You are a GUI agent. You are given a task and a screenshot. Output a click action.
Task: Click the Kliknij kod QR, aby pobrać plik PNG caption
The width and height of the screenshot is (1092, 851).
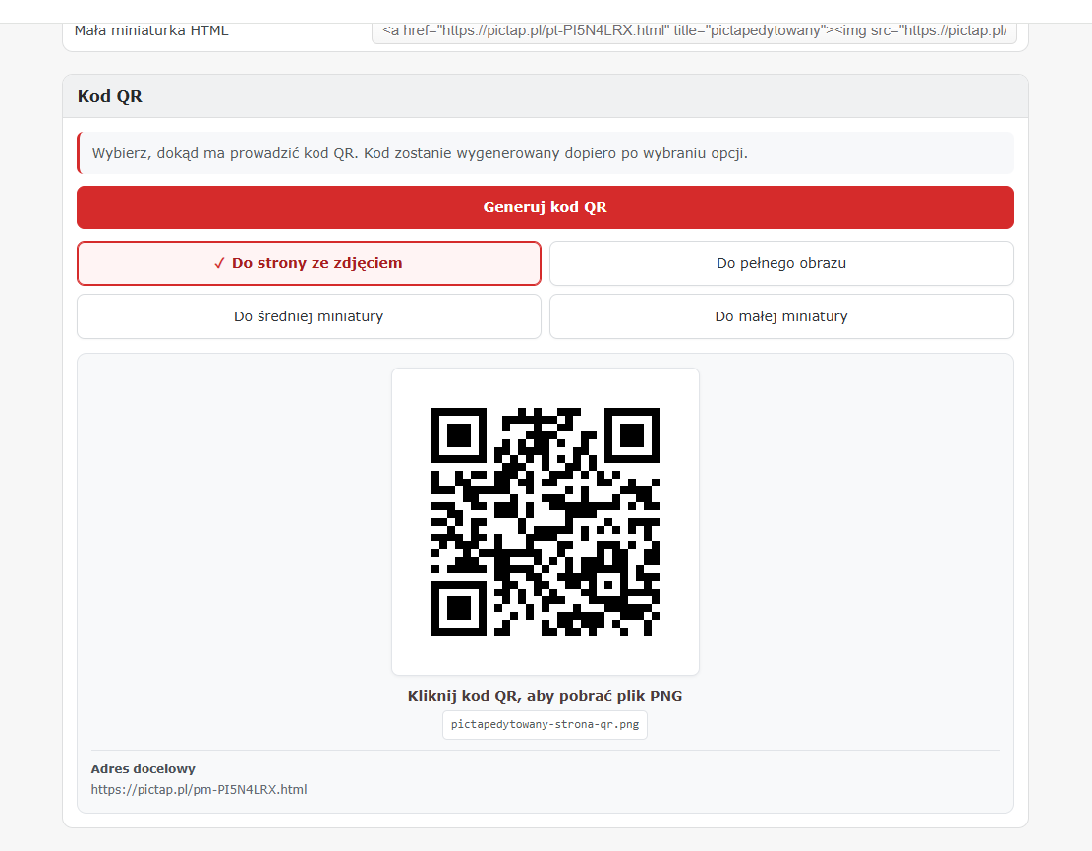coord(546,696)
